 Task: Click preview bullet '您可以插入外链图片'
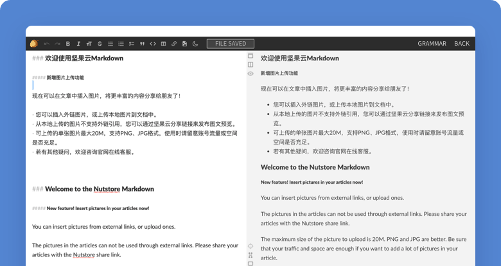click(334, 105)
